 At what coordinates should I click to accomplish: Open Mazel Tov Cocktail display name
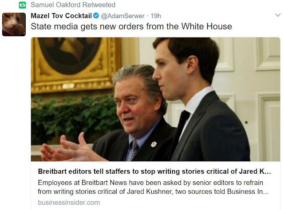61,16
